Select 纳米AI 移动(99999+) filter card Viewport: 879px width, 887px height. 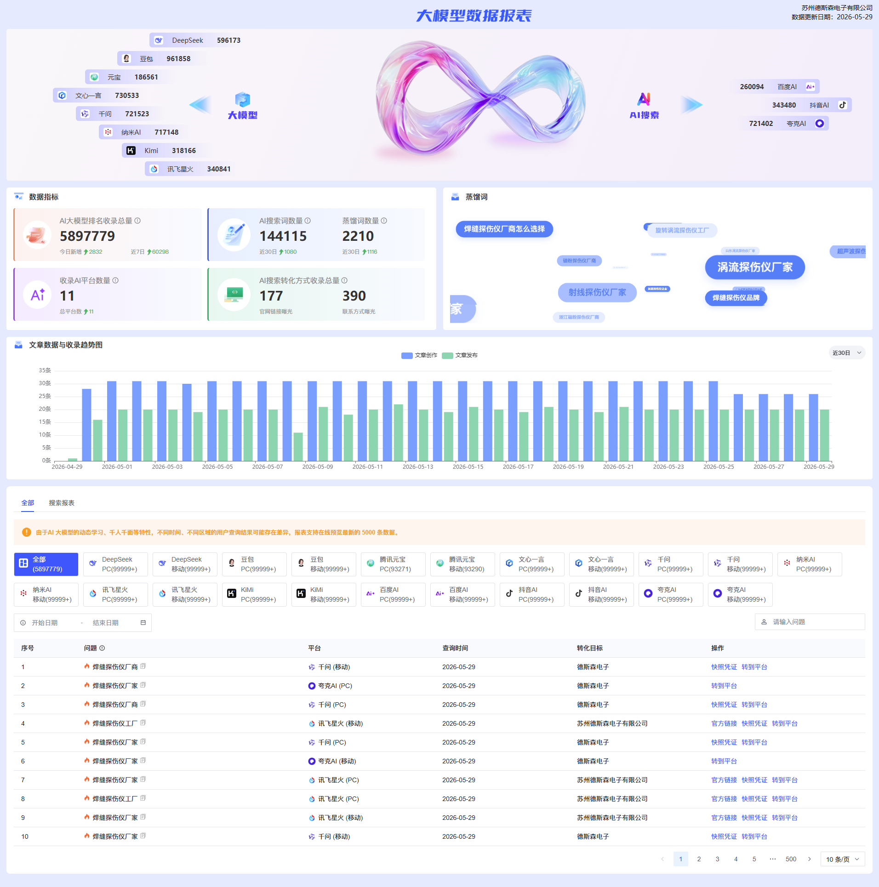[x=46, y=595]
